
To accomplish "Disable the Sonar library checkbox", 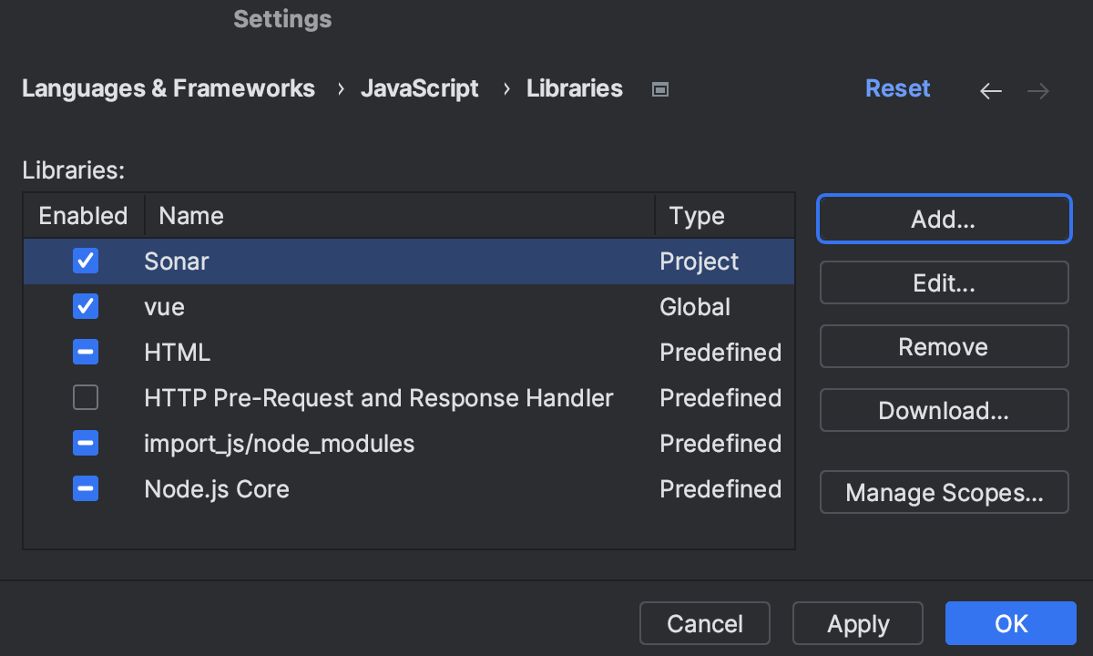I will click(x=85, y=261).
